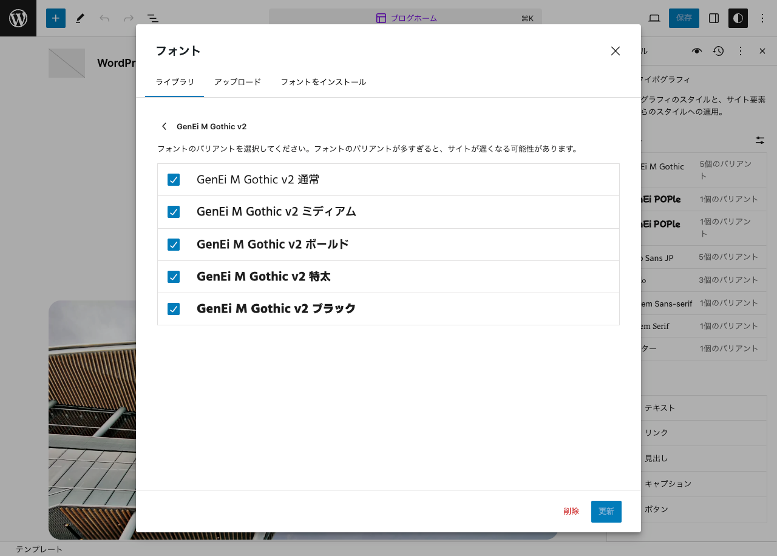Toggle the Styles half-circle icon
Viewport: 777px width, 556px height.
[738, 18]
